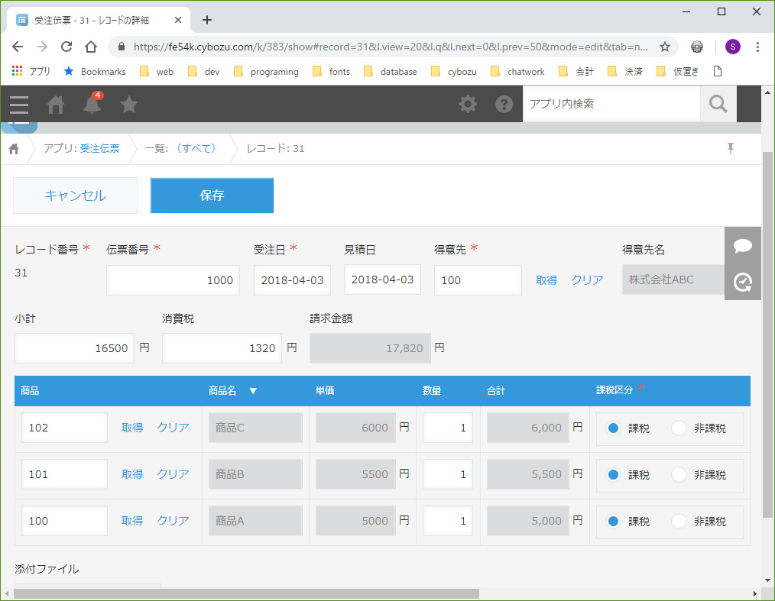775x601 pixels.
Task: Select 非課税 for the 商品A row
Action: click(679, 521)
